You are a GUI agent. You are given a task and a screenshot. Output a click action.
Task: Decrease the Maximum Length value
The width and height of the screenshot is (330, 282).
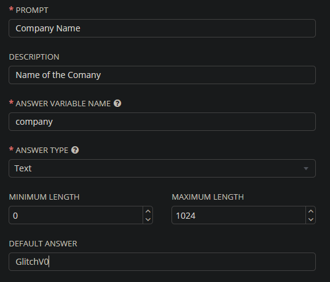click(311, 219)
